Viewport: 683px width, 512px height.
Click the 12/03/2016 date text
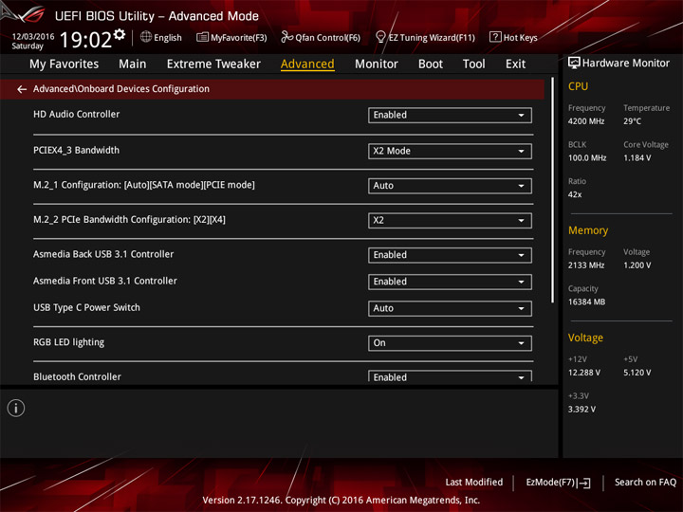click(33, 36)
